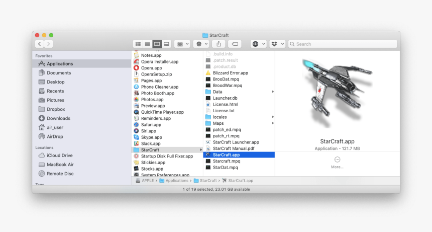Image resolution: width=432 pixels, height=232 pixels.
Task: Click the Edit Tags toolbar button
Action: [235, 44]
